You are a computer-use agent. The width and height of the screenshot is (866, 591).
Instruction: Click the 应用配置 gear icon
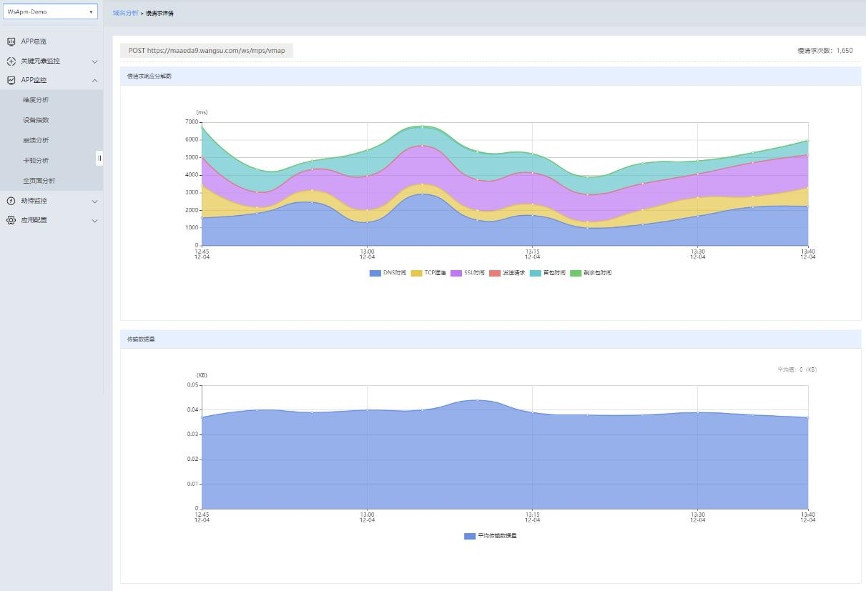pos(11,220)
